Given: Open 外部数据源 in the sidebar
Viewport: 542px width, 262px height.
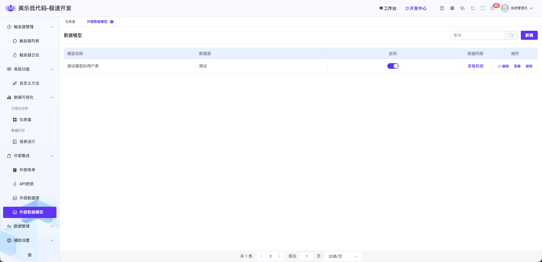Looking at the screenshot, I should click(30, 198).
